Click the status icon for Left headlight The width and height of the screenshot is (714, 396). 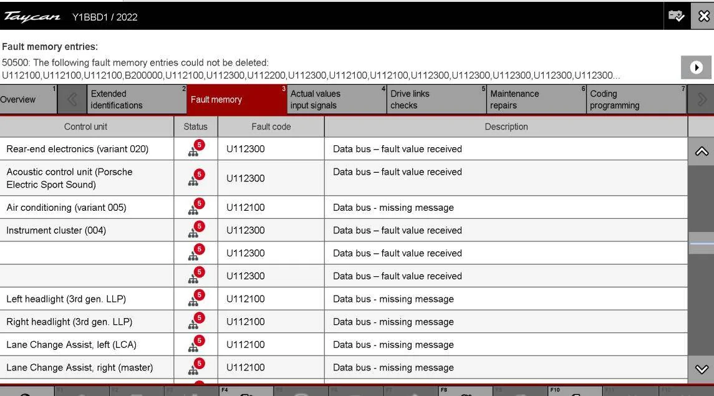(x=196, y=299)
